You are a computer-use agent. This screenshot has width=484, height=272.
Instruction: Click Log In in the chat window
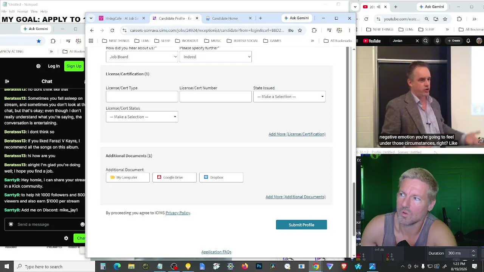click(54, 66)
